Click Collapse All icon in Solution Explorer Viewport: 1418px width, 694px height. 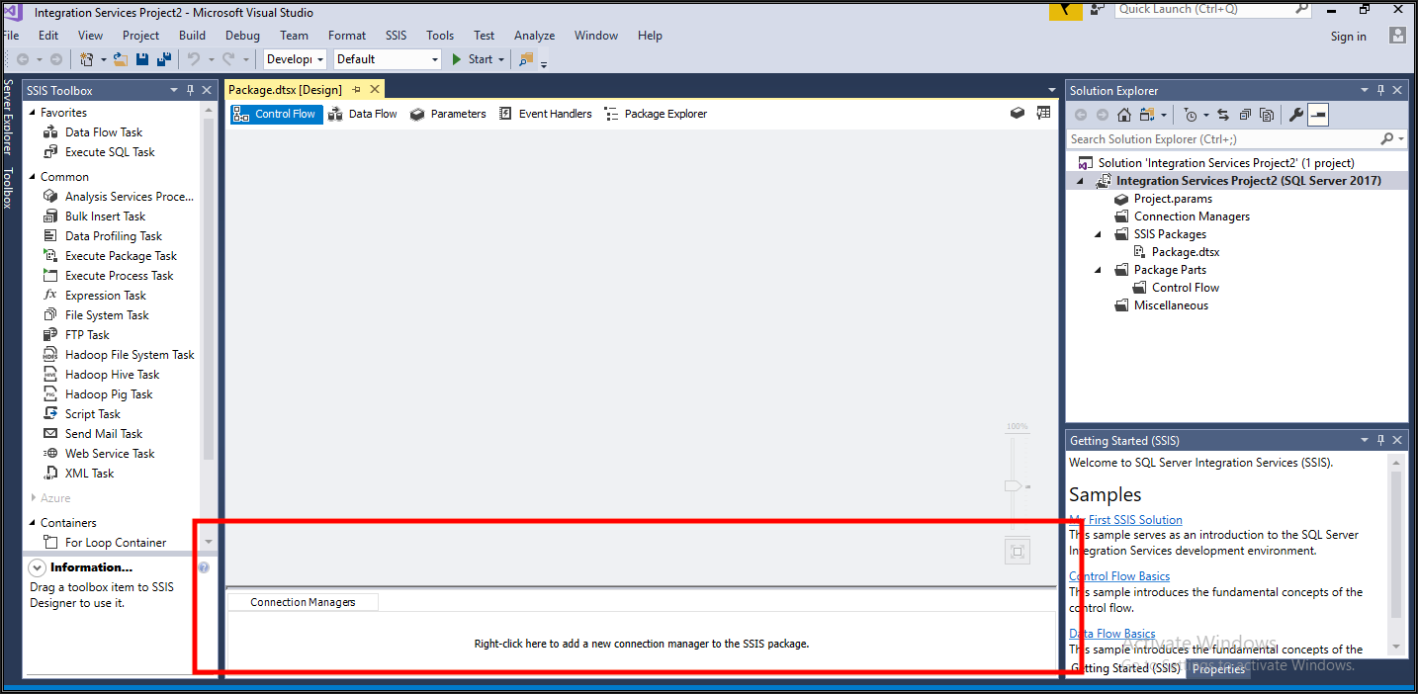pos(1245,115)
